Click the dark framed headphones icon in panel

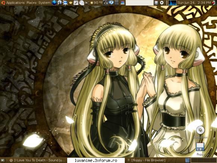(106, 3)
